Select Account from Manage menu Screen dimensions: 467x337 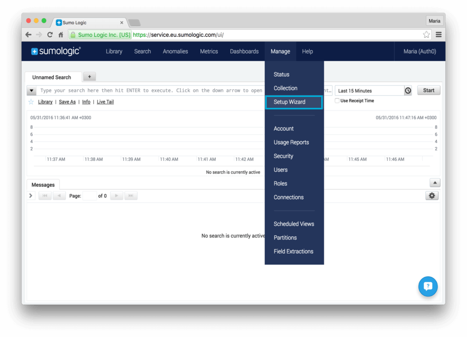click(283, 129)
